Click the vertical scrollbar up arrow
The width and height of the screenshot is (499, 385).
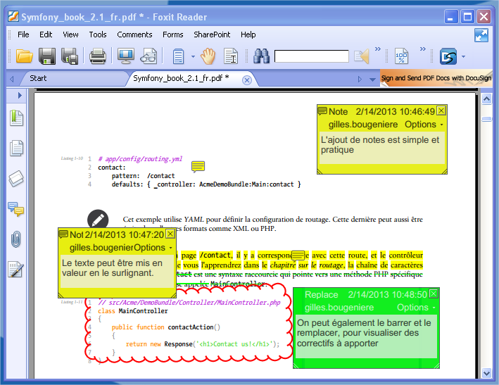click(x=486, y=99)
